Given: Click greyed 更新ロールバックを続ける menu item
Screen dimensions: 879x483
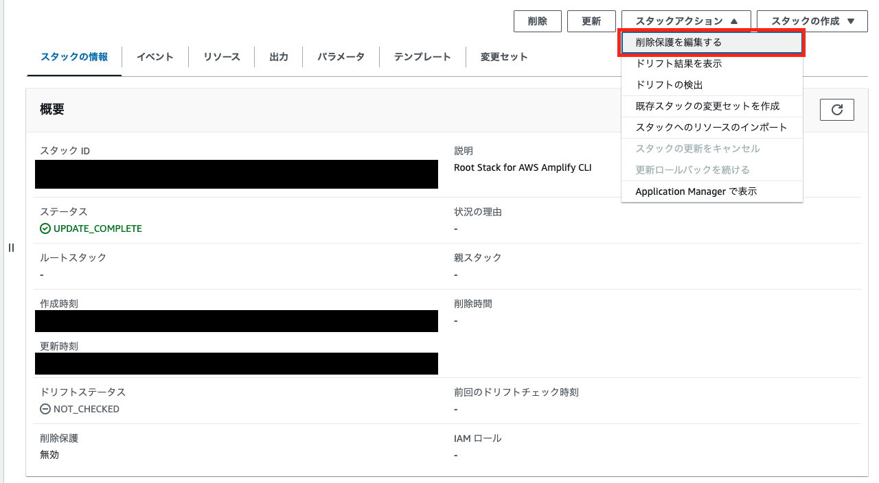Looking at the screenshot, I should 712,170.
